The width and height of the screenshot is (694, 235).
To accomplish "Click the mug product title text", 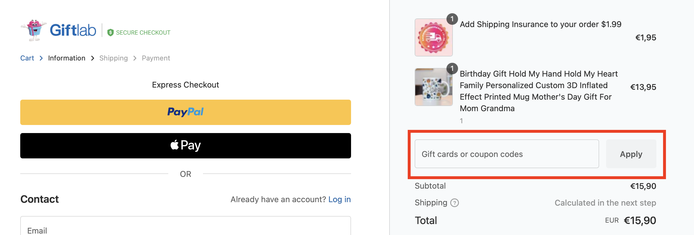I will (538, 91).
